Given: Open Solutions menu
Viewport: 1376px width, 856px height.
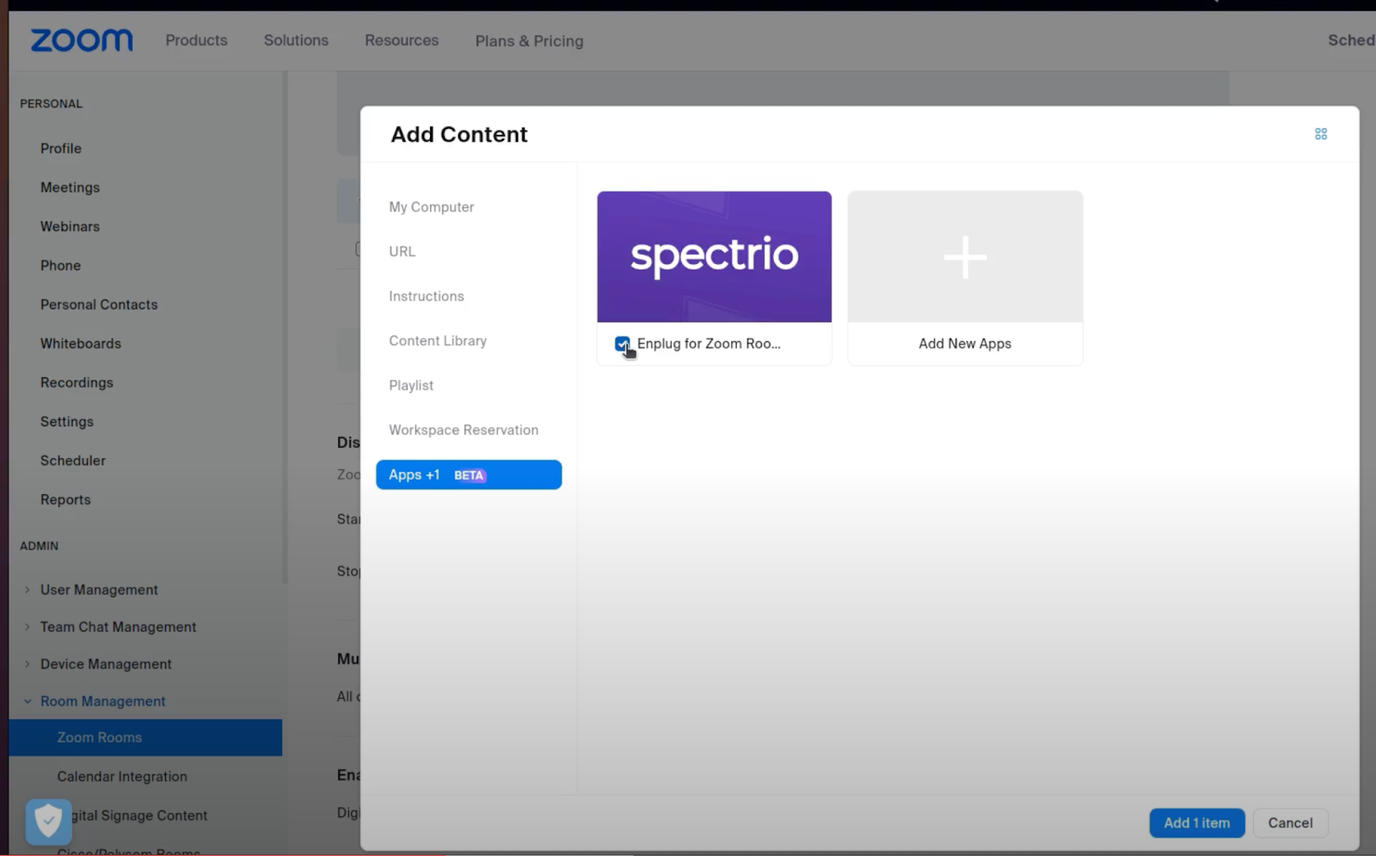Looking at the screenshot, I should [x=296, y=40].
